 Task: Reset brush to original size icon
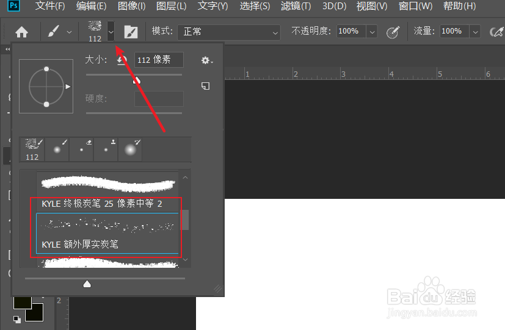pyautogui.click(x=122, y=60)
